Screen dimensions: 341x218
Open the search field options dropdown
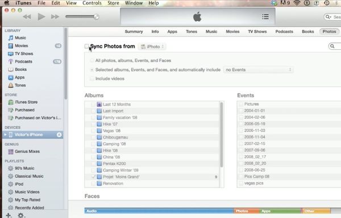[x=328, y=17]
